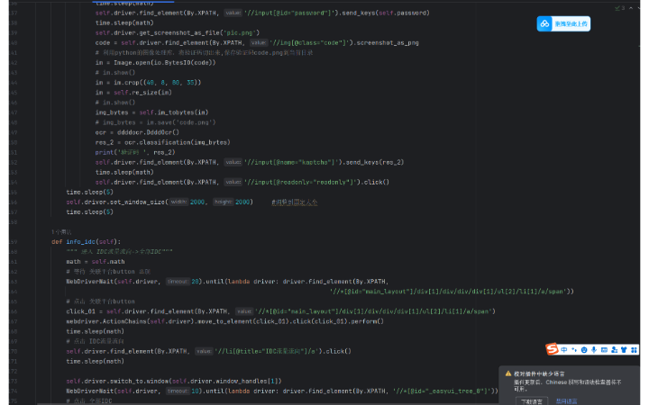Image resolution: width=649 pixels, height=405 pixels.
Task: Open Sogou toolbox grid icon
Action: tap(634, 350)
